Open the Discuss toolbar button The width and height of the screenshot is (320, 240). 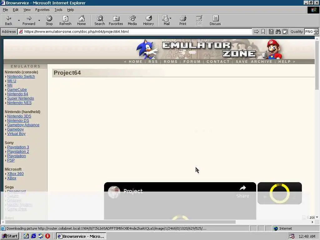click(x=215, y=20)
